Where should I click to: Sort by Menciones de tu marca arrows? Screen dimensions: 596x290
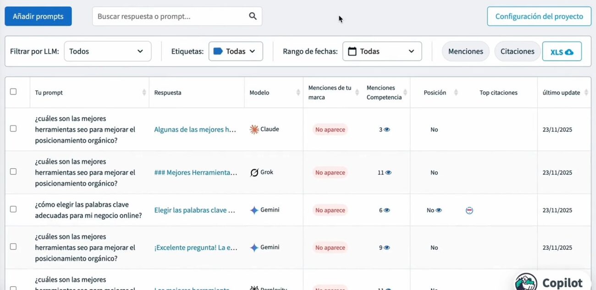pos(357,93)
